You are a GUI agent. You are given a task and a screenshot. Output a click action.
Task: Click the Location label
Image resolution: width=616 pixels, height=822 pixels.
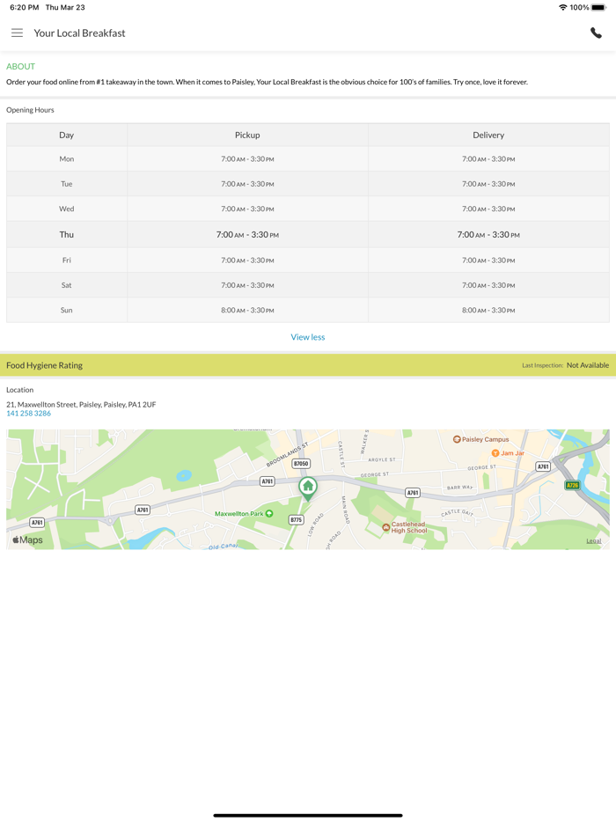(20, 390)
